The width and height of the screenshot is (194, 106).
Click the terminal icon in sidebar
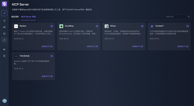pyautogui.click(x=4, y=34)
